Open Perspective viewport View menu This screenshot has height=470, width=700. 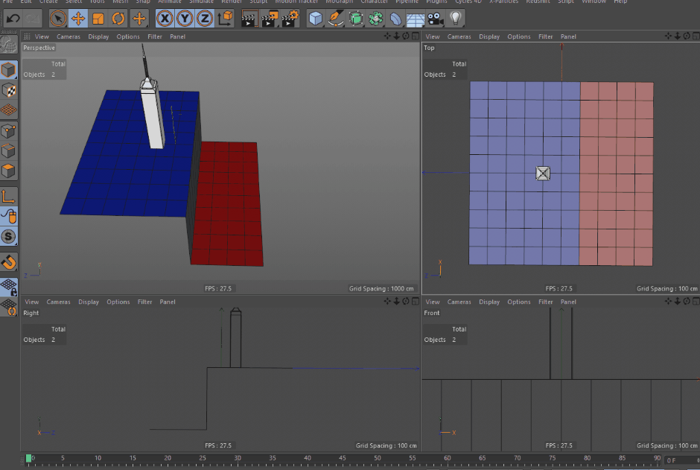point(42,36)
